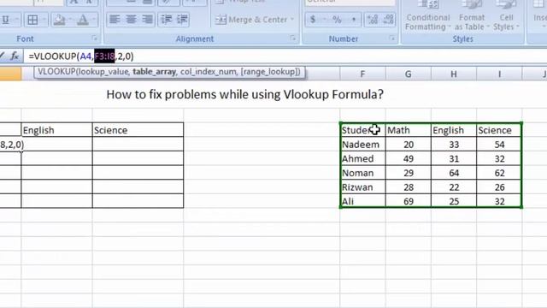Select the Rizwan name cell
The image size is (547, 308).
[x=362, y=187]
